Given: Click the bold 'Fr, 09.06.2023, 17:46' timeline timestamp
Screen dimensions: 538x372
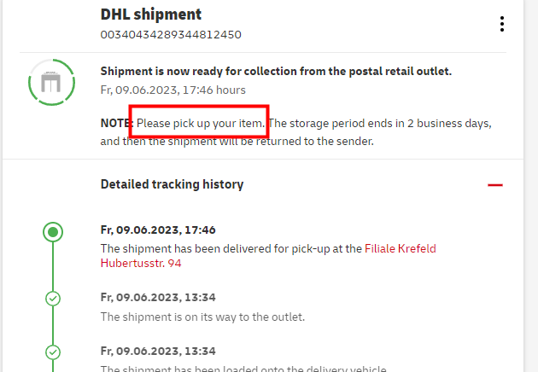Looking at the screenshot, I should (157, 230).
